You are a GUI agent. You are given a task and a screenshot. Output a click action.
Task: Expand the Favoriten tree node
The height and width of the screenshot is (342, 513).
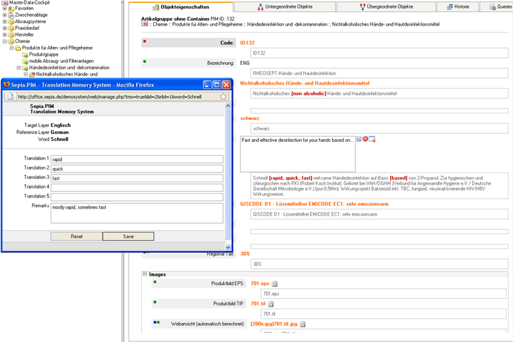[5, 8]
